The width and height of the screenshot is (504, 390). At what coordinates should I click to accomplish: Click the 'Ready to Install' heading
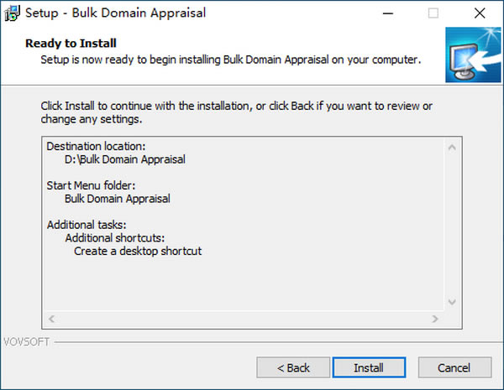coord(71,44)
